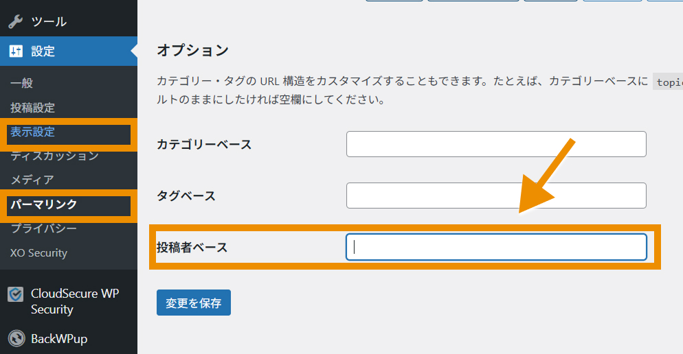This screenshot has height=354, width=683.
Task: Focus the カテゴリーベース text field
Action: pyautogui.click(x=496, y=144)
